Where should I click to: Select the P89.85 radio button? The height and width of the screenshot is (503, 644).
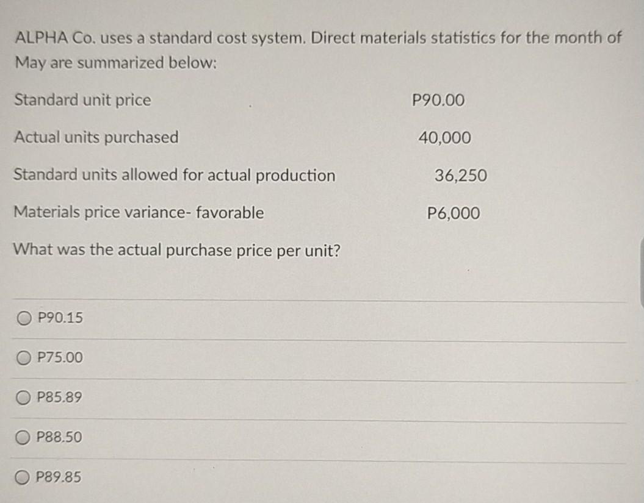[x=23, y=477]
